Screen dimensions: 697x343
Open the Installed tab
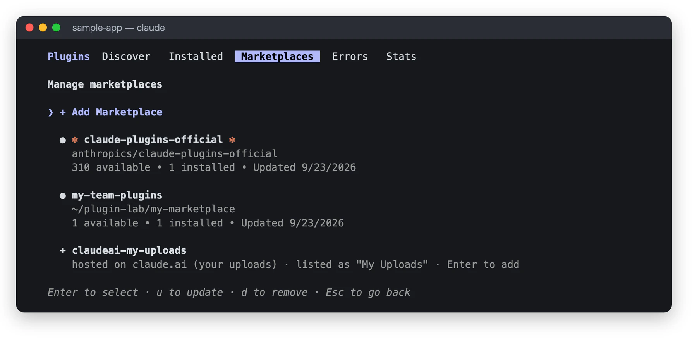pos(196,57)
